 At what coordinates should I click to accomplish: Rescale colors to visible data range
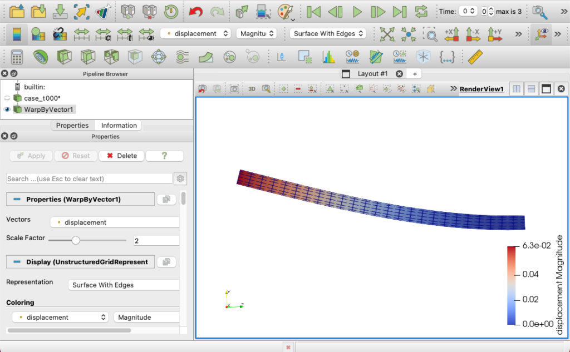coord(146,34)
